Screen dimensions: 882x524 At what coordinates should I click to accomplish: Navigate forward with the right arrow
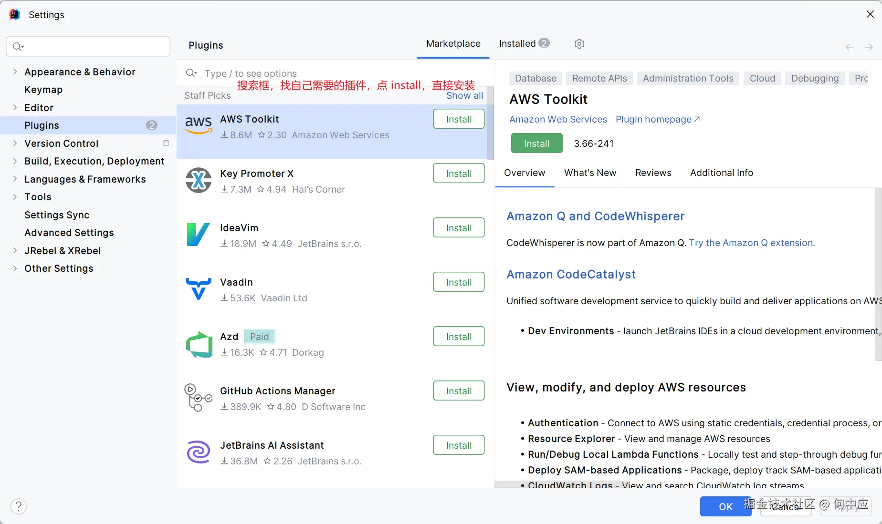click(x=869, y=47)
